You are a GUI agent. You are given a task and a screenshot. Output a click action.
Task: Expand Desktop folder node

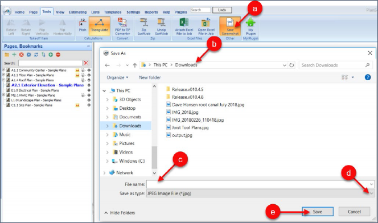107,108
